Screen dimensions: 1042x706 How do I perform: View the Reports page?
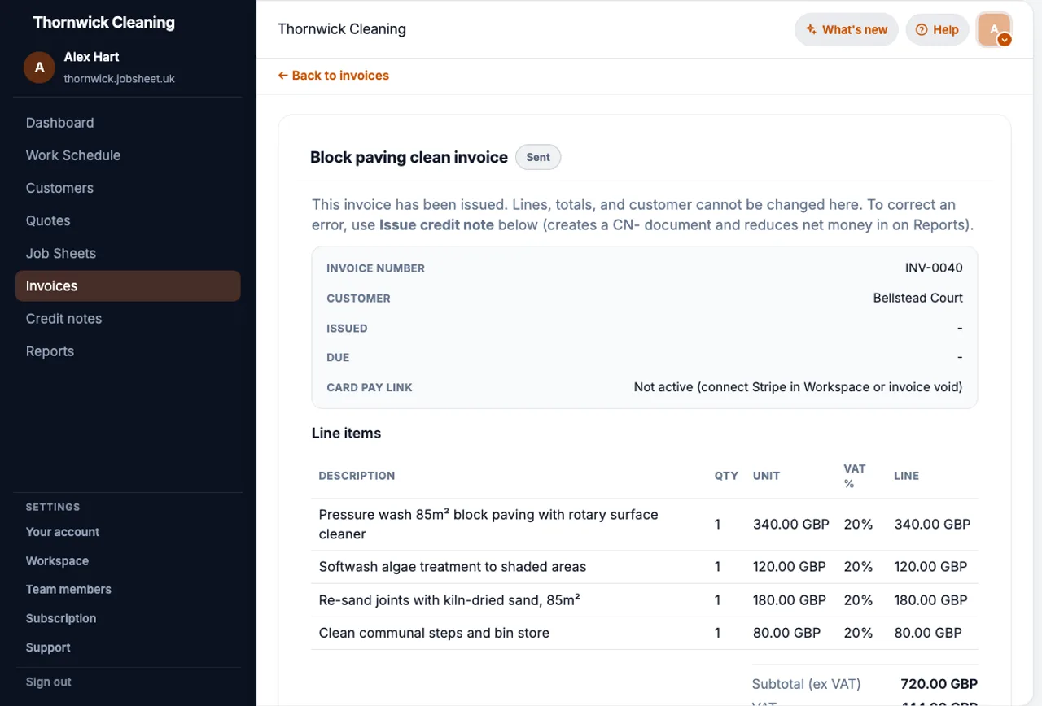[50, 351]
